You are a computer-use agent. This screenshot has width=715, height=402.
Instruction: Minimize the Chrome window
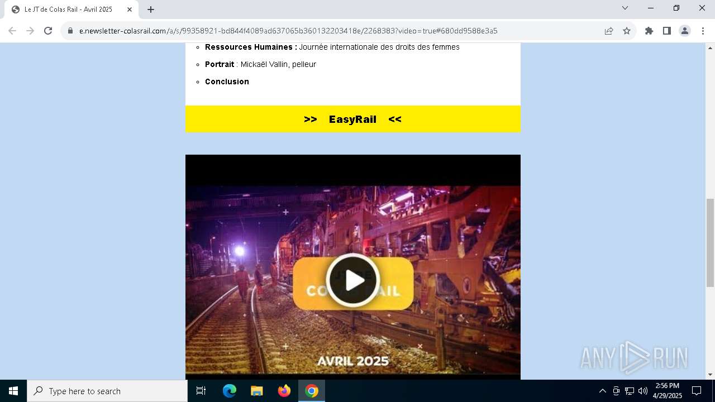[651, 8]
